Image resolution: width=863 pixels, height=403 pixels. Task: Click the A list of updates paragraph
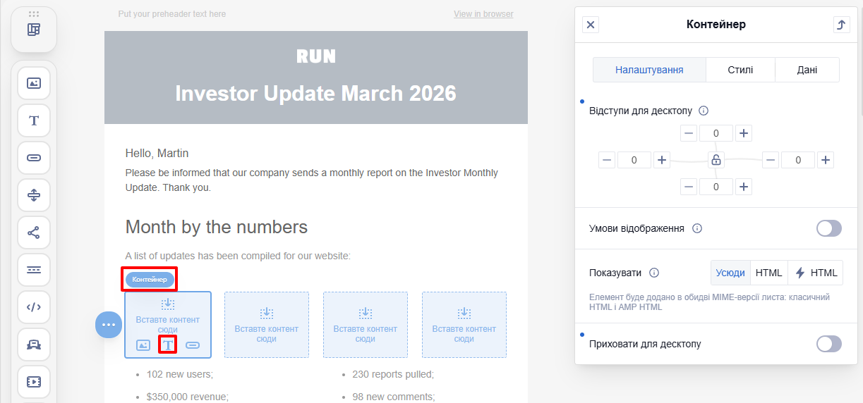pyautogui.click(x=238, y=256)
